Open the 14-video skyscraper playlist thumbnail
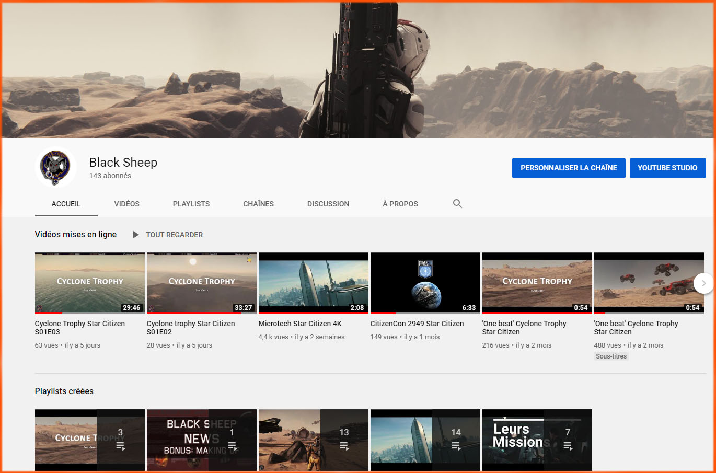Image resolution: width=716 pixels, height=473 pixels. point(425,440)
